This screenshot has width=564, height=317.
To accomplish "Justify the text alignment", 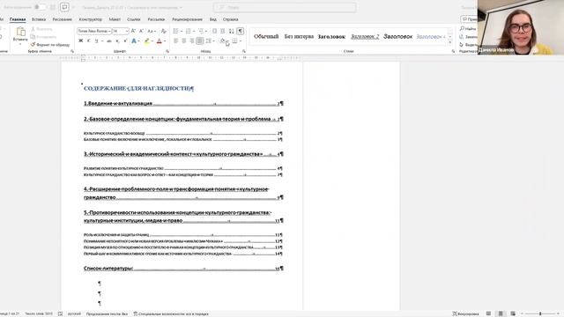I will (200, 41).
